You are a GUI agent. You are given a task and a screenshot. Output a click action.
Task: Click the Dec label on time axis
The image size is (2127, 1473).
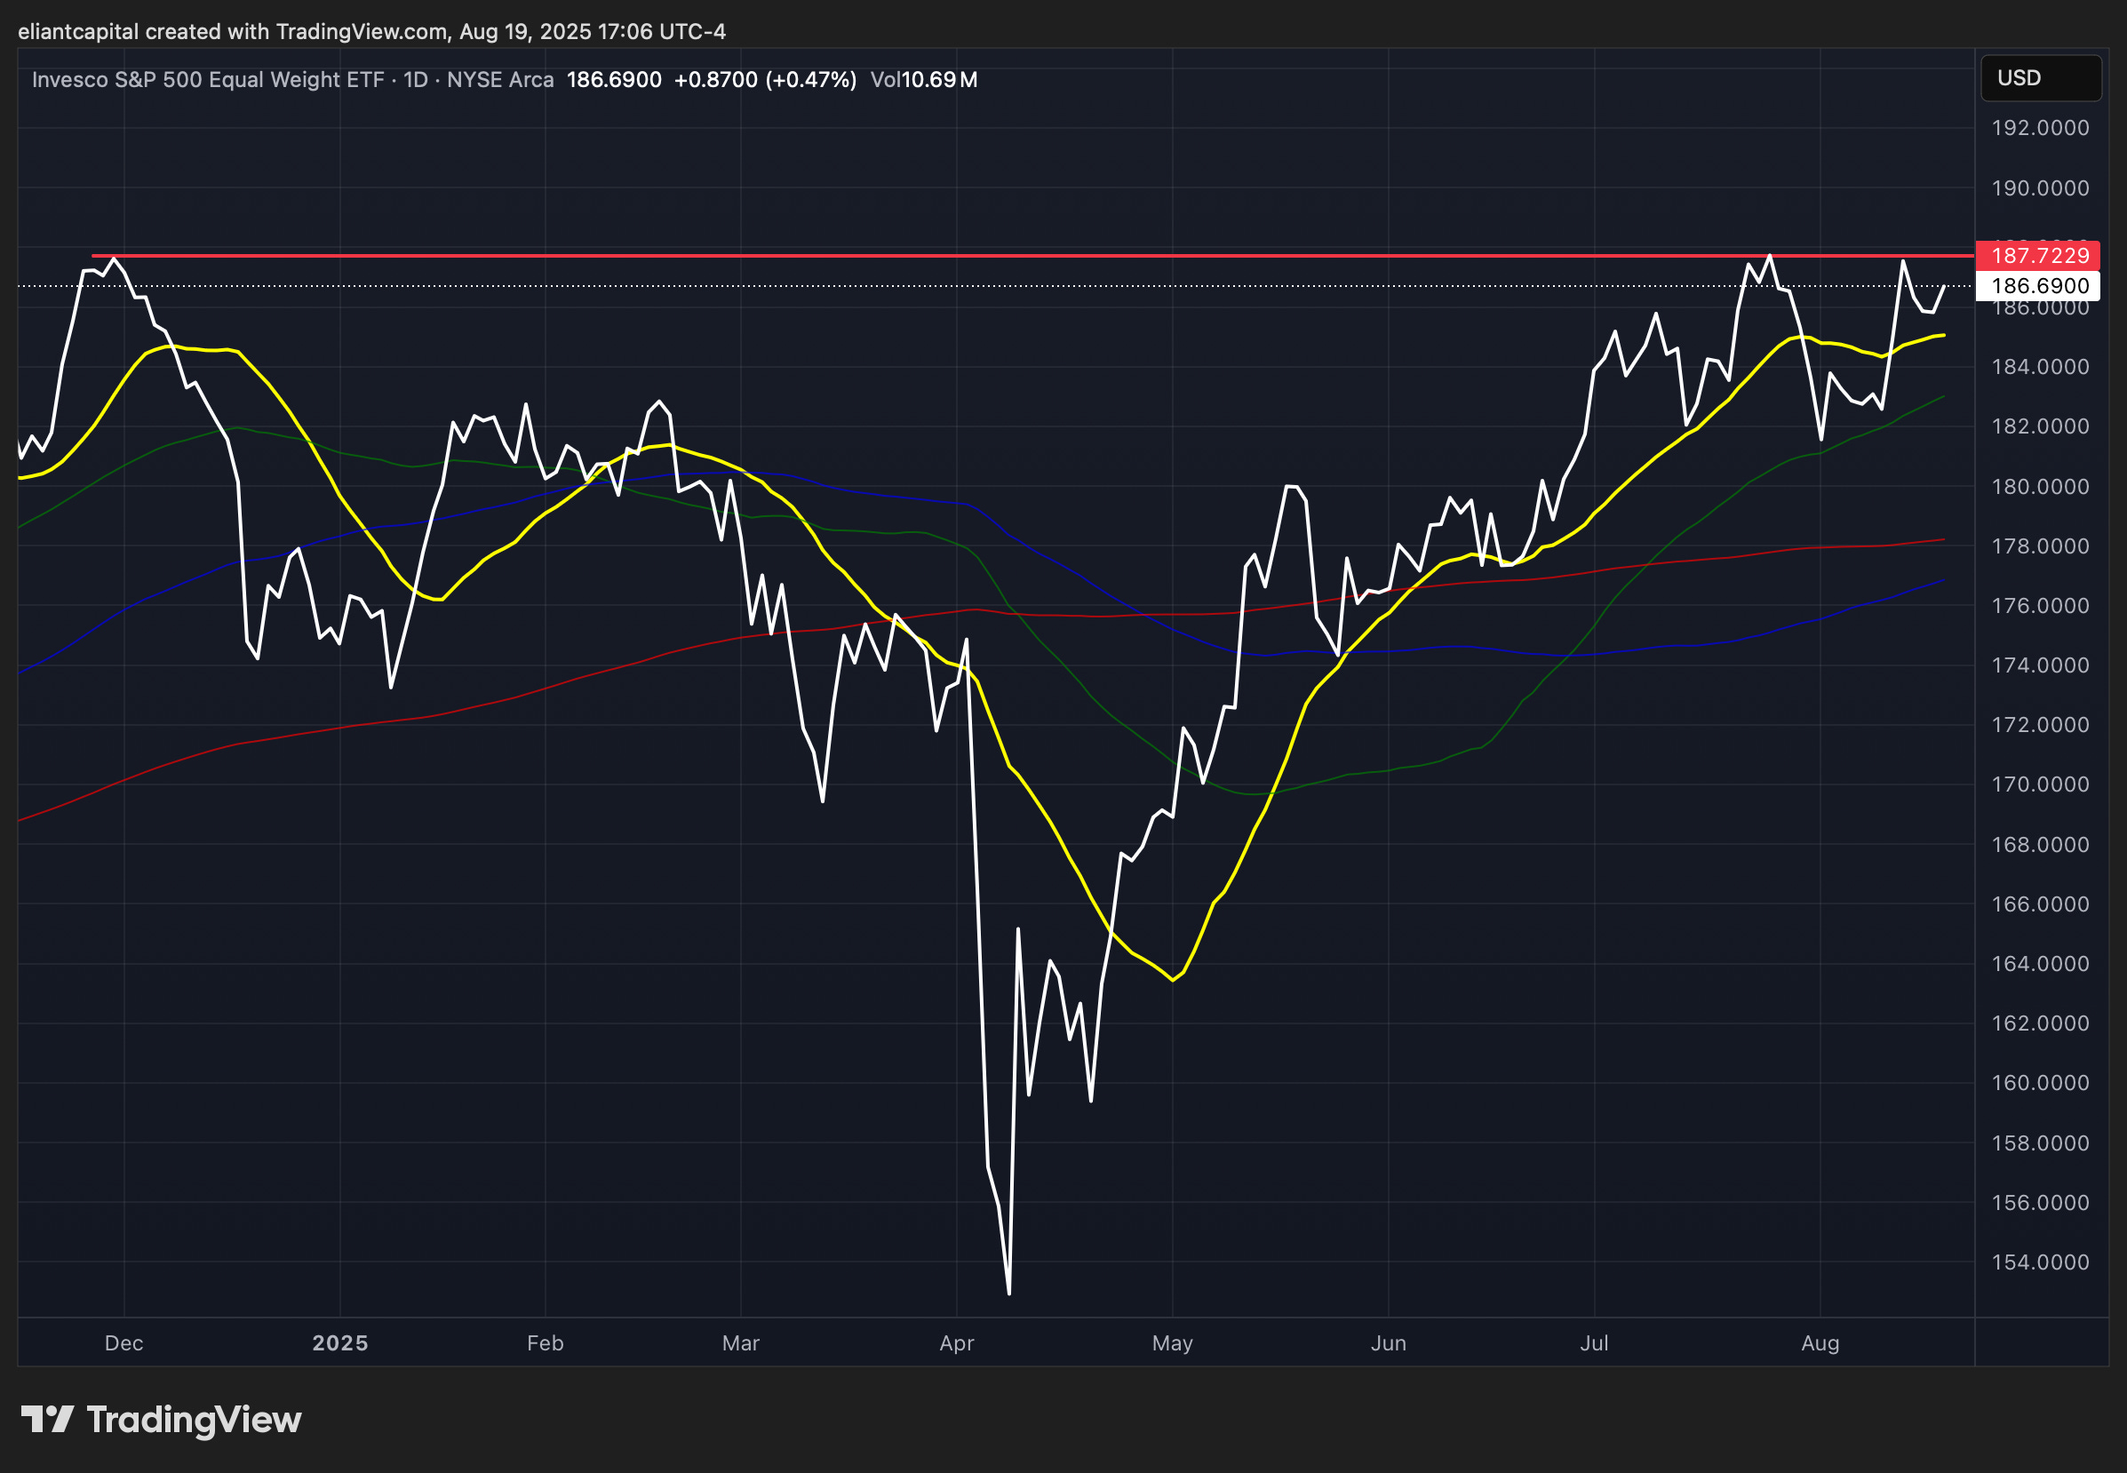click(123, 1344)
